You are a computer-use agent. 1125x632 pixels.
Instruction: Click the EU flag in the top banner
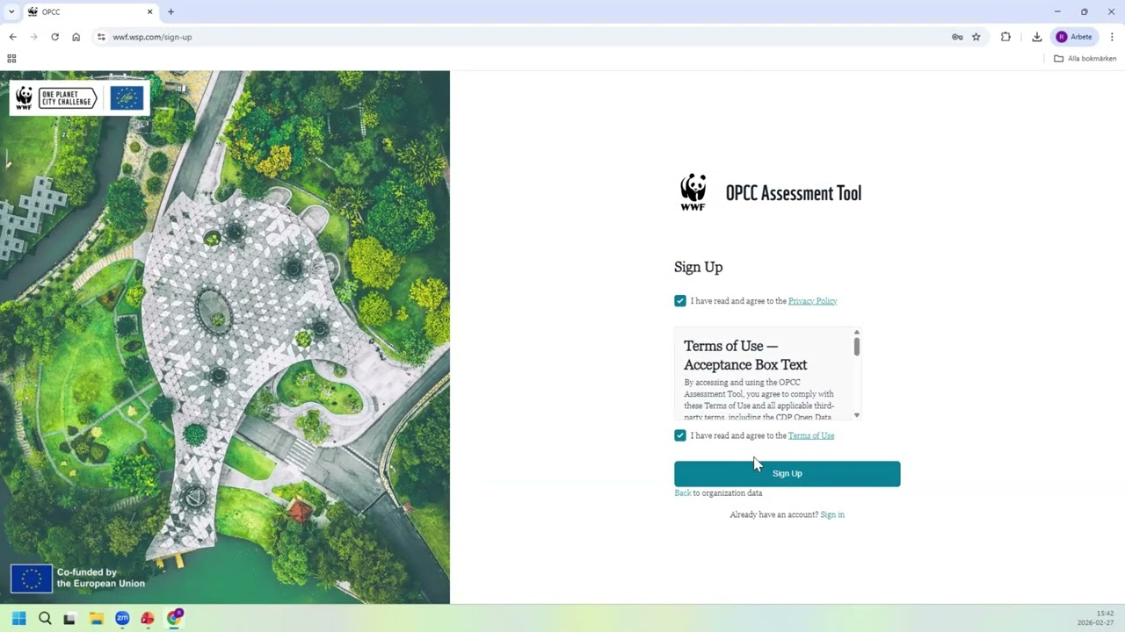(x=127, y=98)
